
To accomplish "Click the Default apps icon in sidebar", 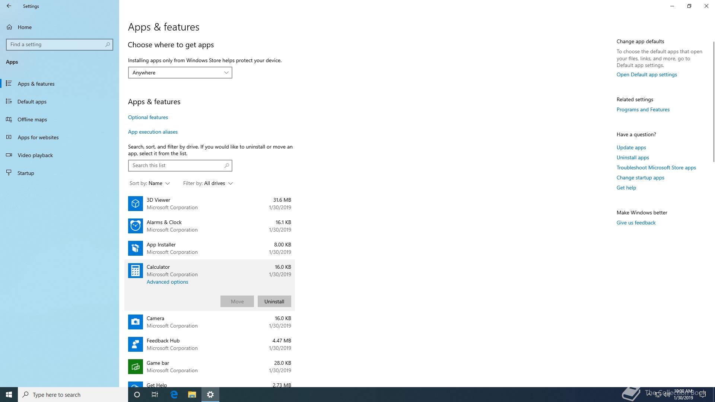I will [x=9, y=102].
